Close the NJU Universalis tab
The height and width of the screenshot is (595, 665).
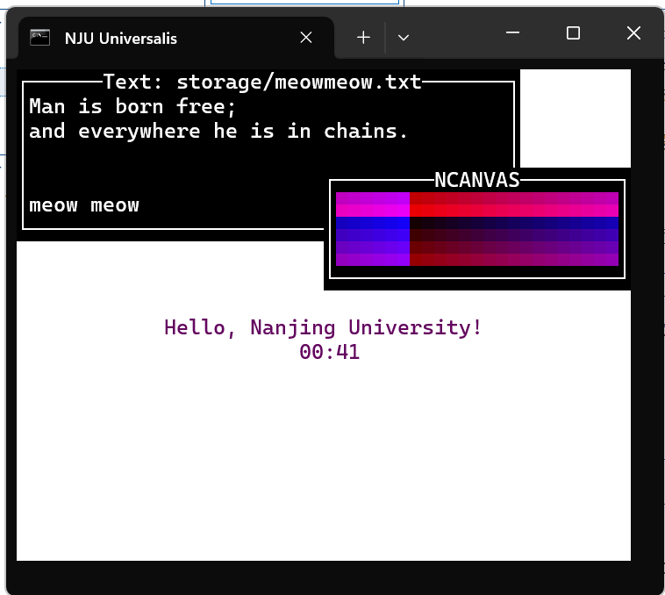[x=305, y=38]
